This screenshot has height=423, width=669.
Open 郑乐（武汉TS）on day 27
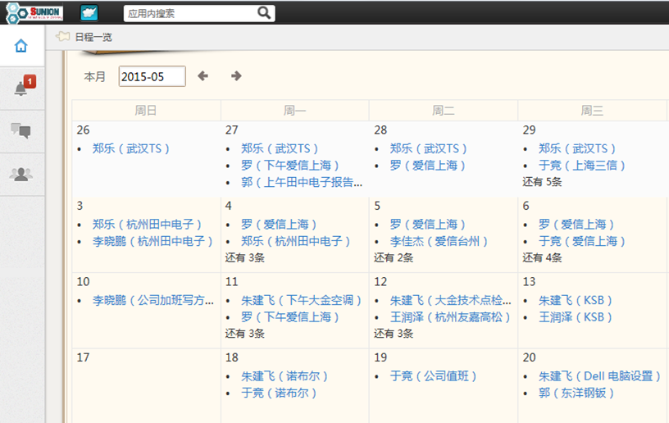pos(280,148)
